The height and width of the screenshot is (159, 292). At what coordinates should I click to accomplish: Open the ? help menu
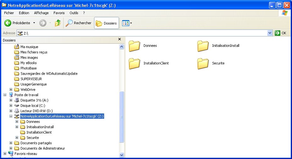(84, 13)
